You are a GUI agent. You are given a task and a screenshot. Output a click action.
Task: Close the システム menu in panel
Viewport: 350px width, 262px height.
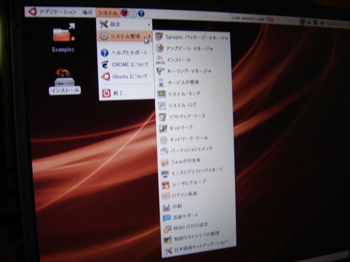point(108,13)
